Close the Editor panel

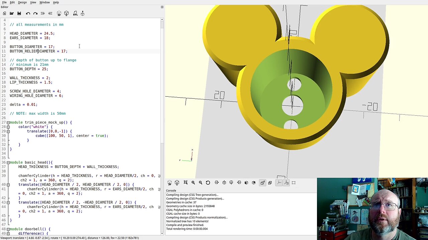pyautogui.click(x=162, y=7)
